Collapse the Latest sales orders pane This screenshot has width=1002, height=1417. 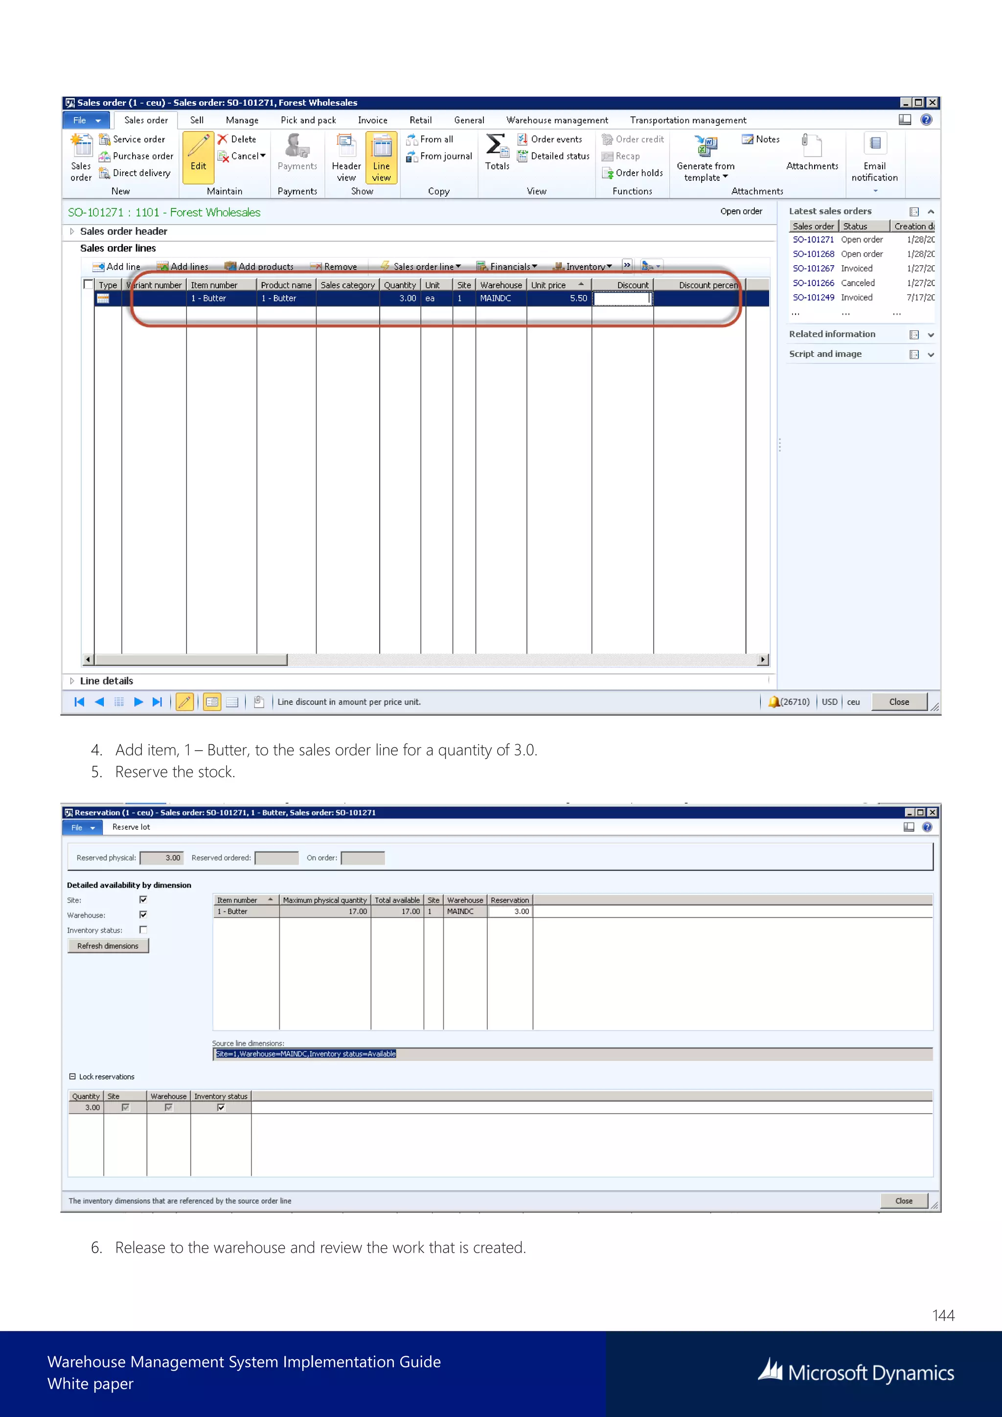pyautogui.click(x=931, y=212)
